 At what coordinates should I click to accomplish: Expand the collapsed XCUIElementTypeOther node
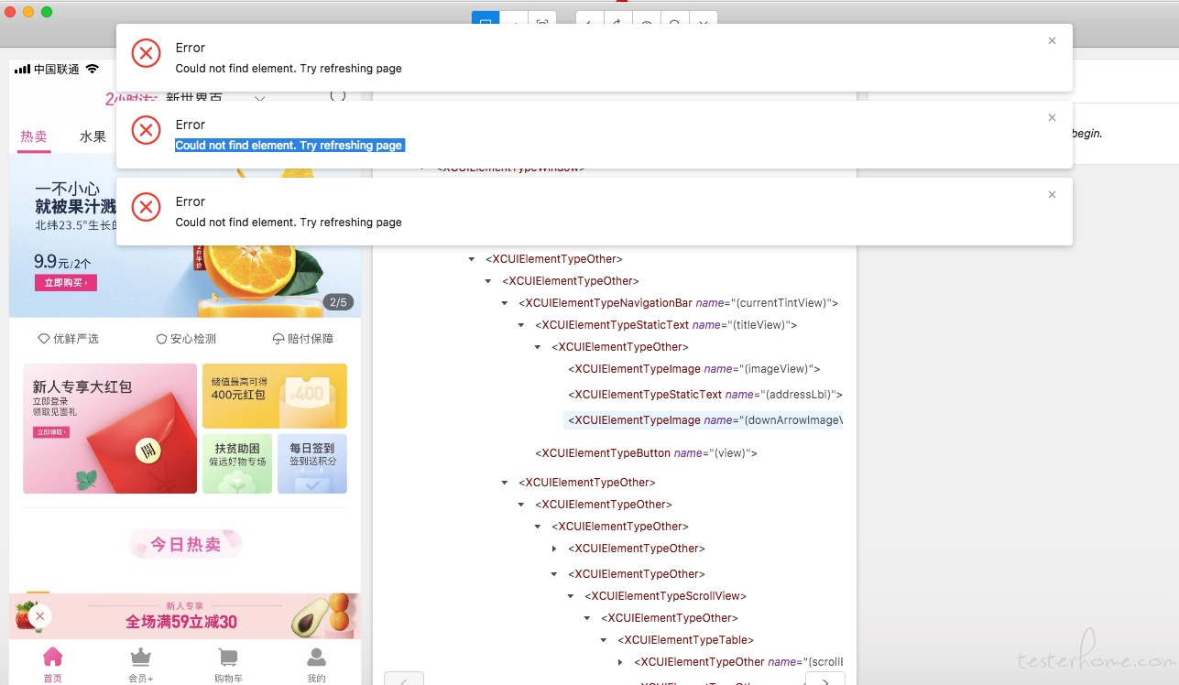coord(554,549)
